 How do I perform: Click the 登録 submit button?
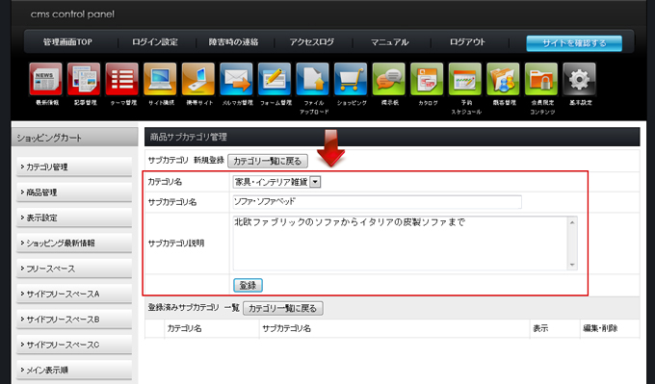click(248, 286)
